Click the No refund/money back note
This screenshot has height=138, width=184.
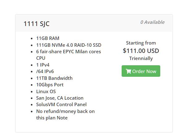(65, 114)
